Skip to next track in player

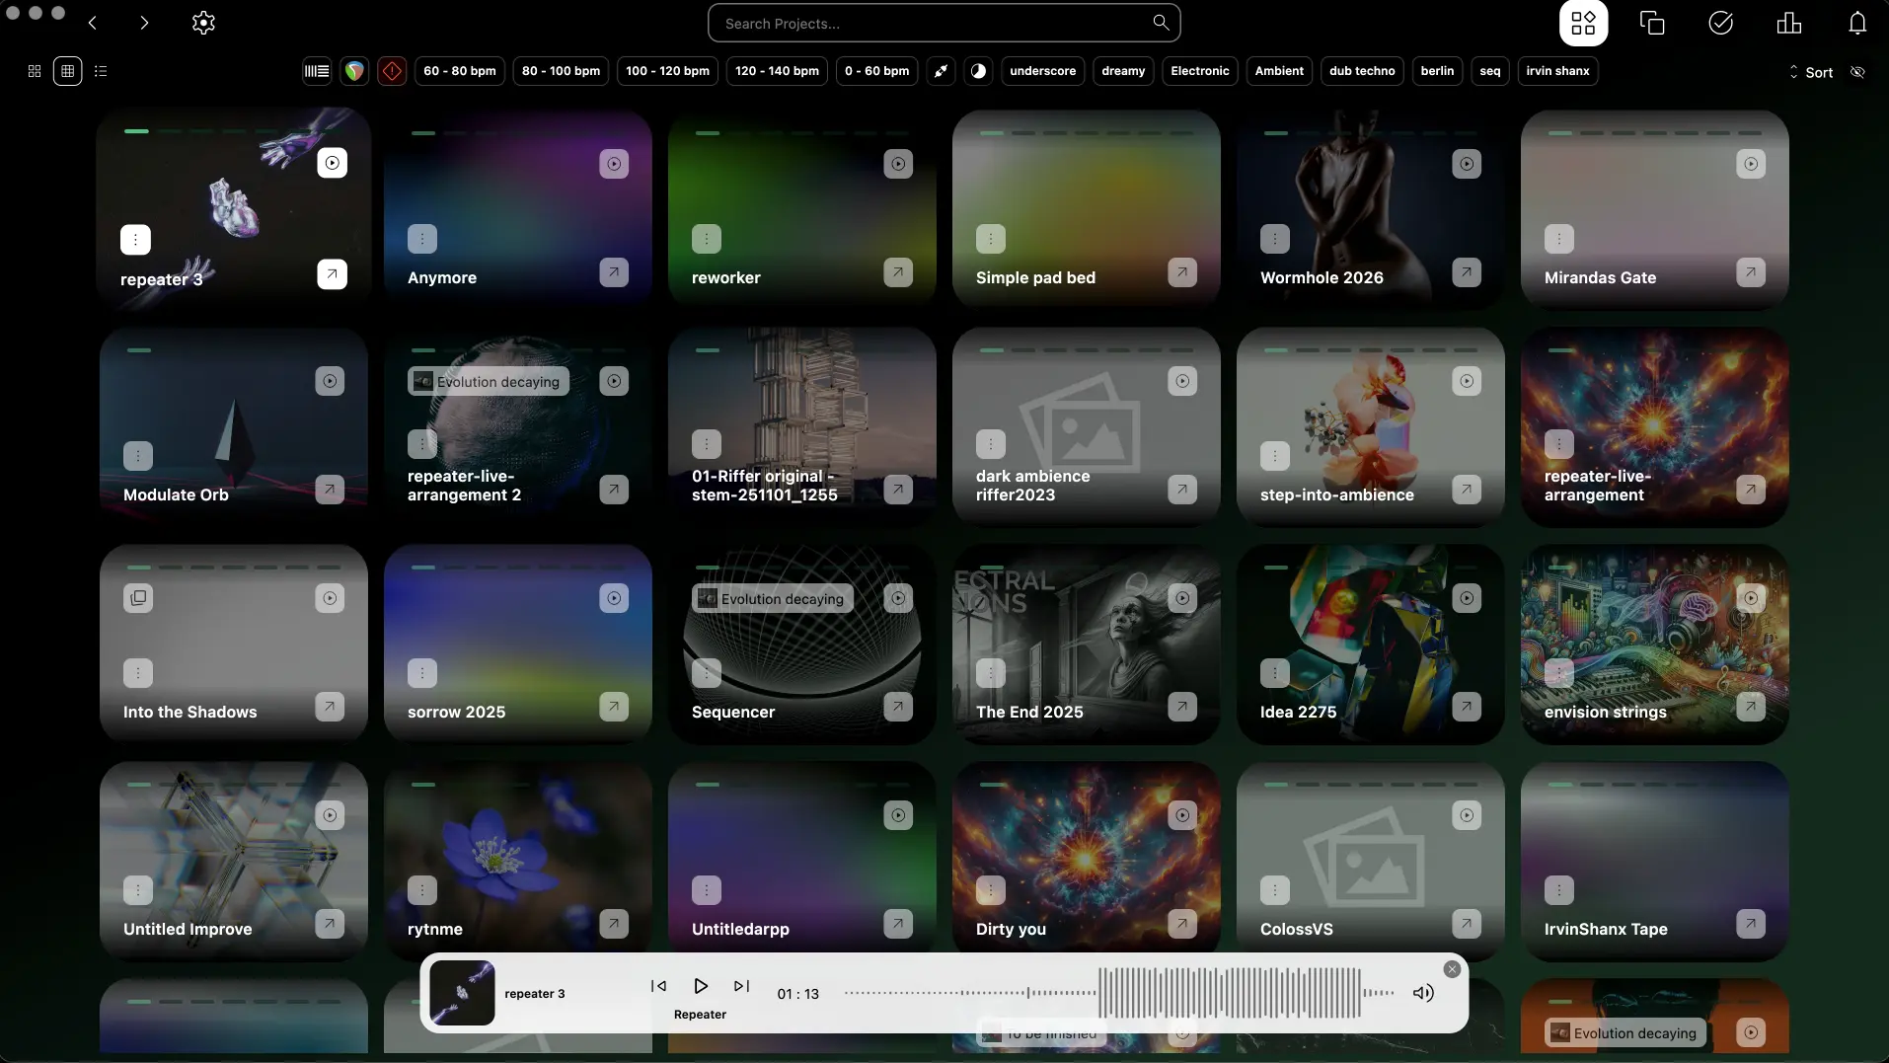(741, 986)
